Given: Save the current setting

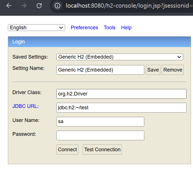Looking at the screenshot, I should pyautogui.click(x=153, y=70).
